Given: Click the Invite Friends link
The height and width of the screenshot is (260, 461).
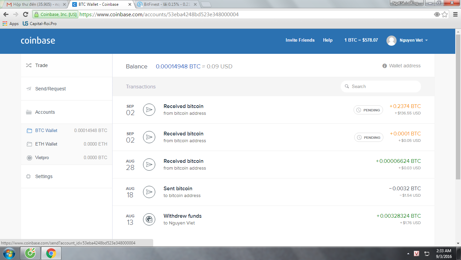Looking at the screenshot, I should 300,40.
